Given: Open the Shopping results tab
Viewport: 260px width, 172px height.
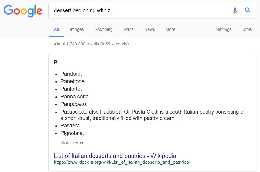Looking at the screenshot, I should click(x=103, y=29).
